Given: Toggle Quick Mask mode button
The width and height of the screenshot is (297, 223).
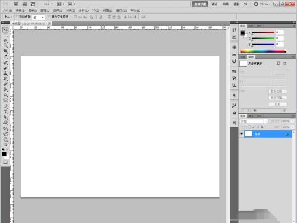Looking at the screenshot, I should click(5, 162).
